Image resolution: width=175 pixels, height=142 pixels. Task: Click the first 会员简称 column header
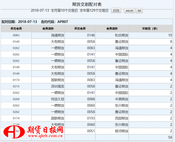point(48,28)
